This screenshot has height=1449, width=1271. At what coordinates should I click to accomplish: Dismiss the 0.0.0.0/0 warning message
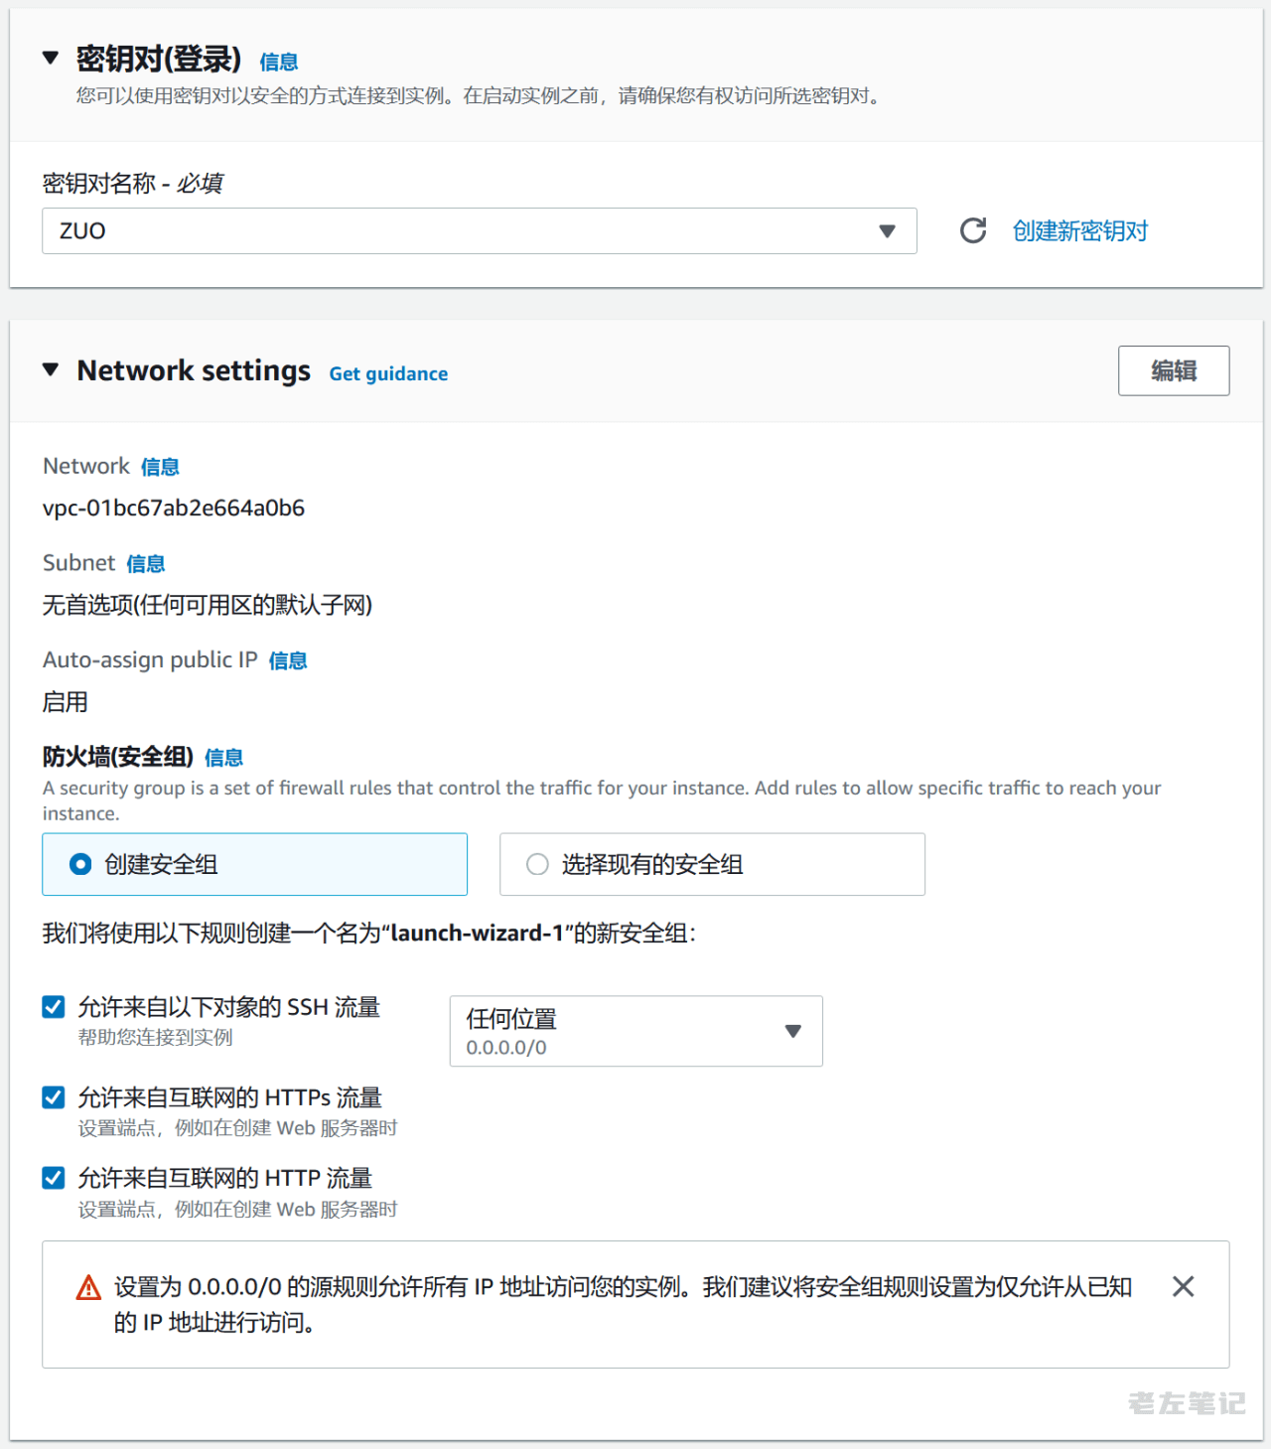point(1183,1287)
